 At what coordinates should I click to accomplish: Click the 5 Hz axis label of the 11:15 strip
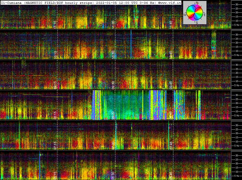237,25
